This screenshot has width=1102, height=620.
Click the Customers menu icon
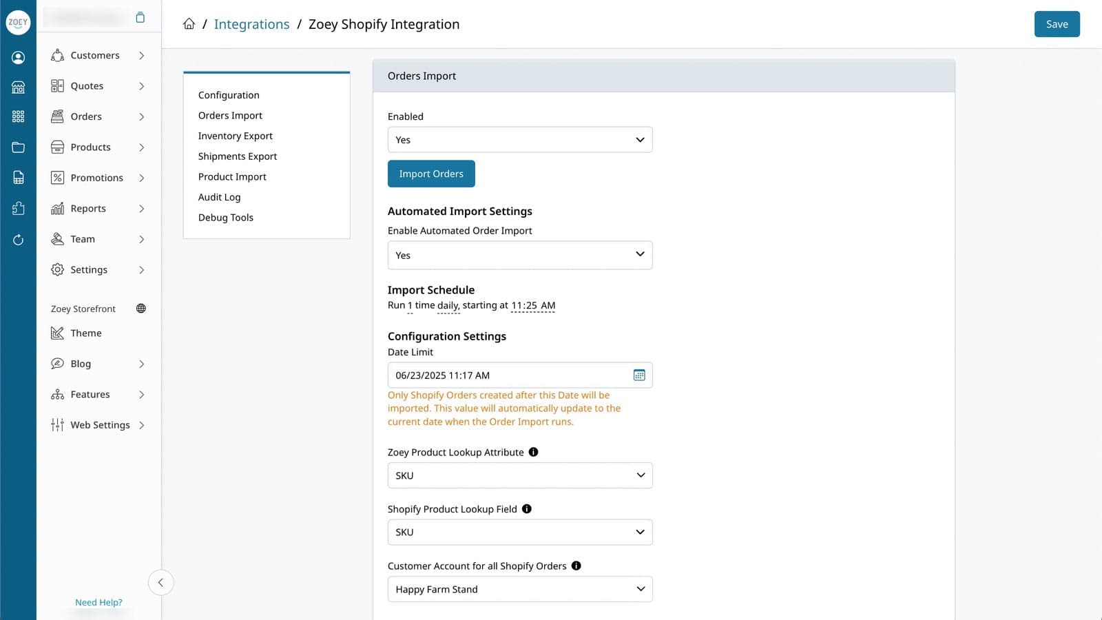[x=57, y=55]
